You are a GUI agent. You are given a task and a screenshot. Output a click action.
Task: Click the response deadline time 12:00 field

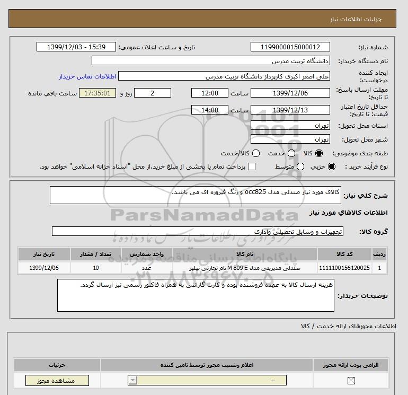coord(210,93)
